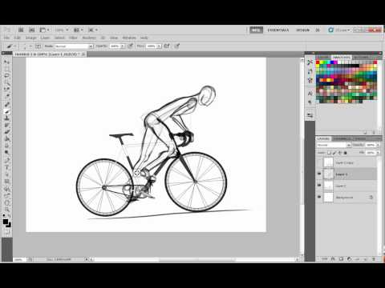Hide the selected layer's eye icon

(x=319, y=174)
